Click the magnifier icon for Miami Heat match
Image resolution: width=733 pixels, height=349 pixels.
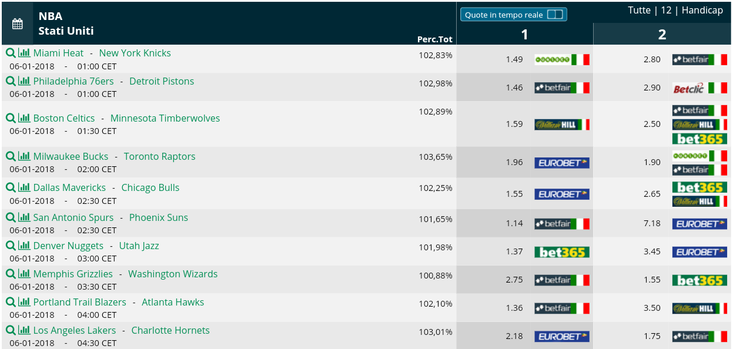tap(10, 52)
